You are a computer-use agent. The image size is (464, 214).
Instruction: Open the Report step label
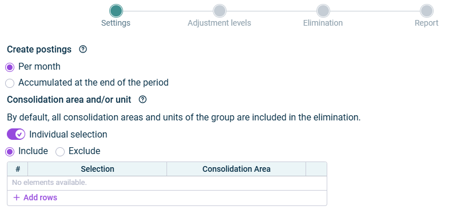point(426,23)
